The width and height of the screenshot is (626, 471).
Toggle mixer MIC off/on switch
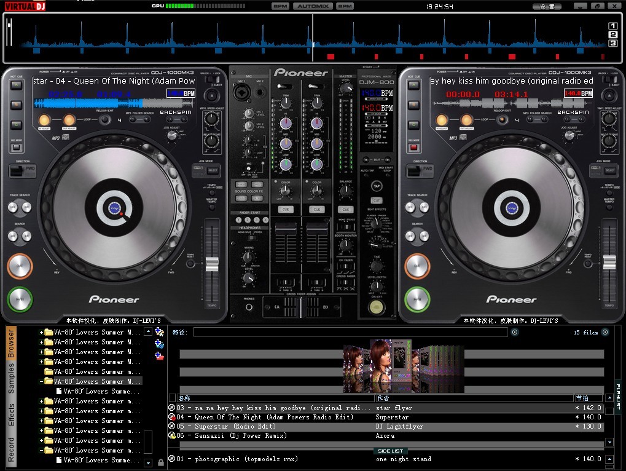pyautogui.click(x=248, y=168)
